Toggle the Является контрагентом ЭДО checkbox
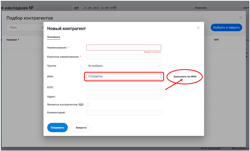 coord(88,105)
